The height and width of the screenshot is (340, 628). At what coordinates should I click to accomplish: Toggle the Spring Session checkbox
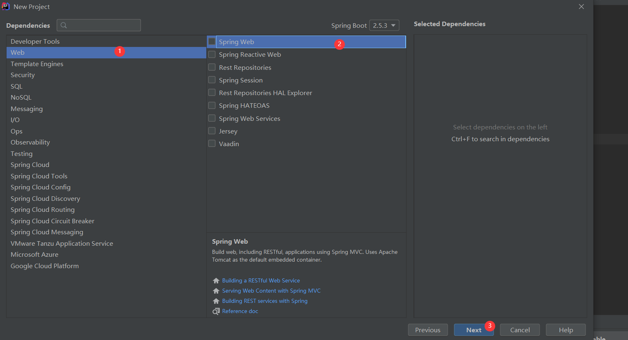point(212,80)
